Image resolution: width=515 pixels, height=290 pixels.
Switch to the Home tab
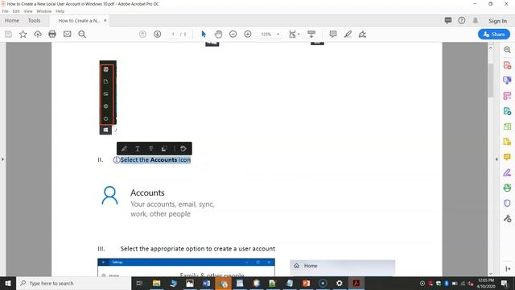[x=12, y=20]
